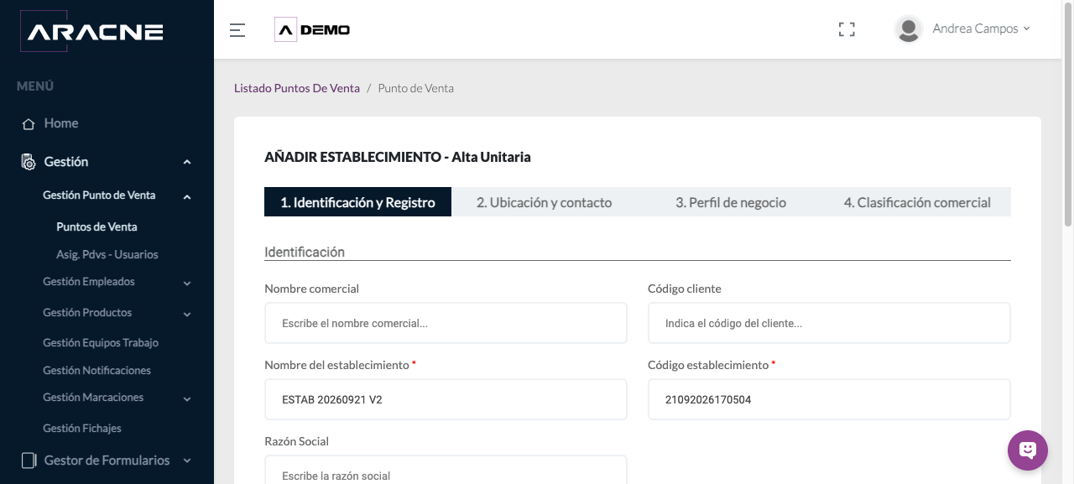Open Gestión Empleados menu item
This screenshot has height=484, width=1074.
click(x=89, y=282)
